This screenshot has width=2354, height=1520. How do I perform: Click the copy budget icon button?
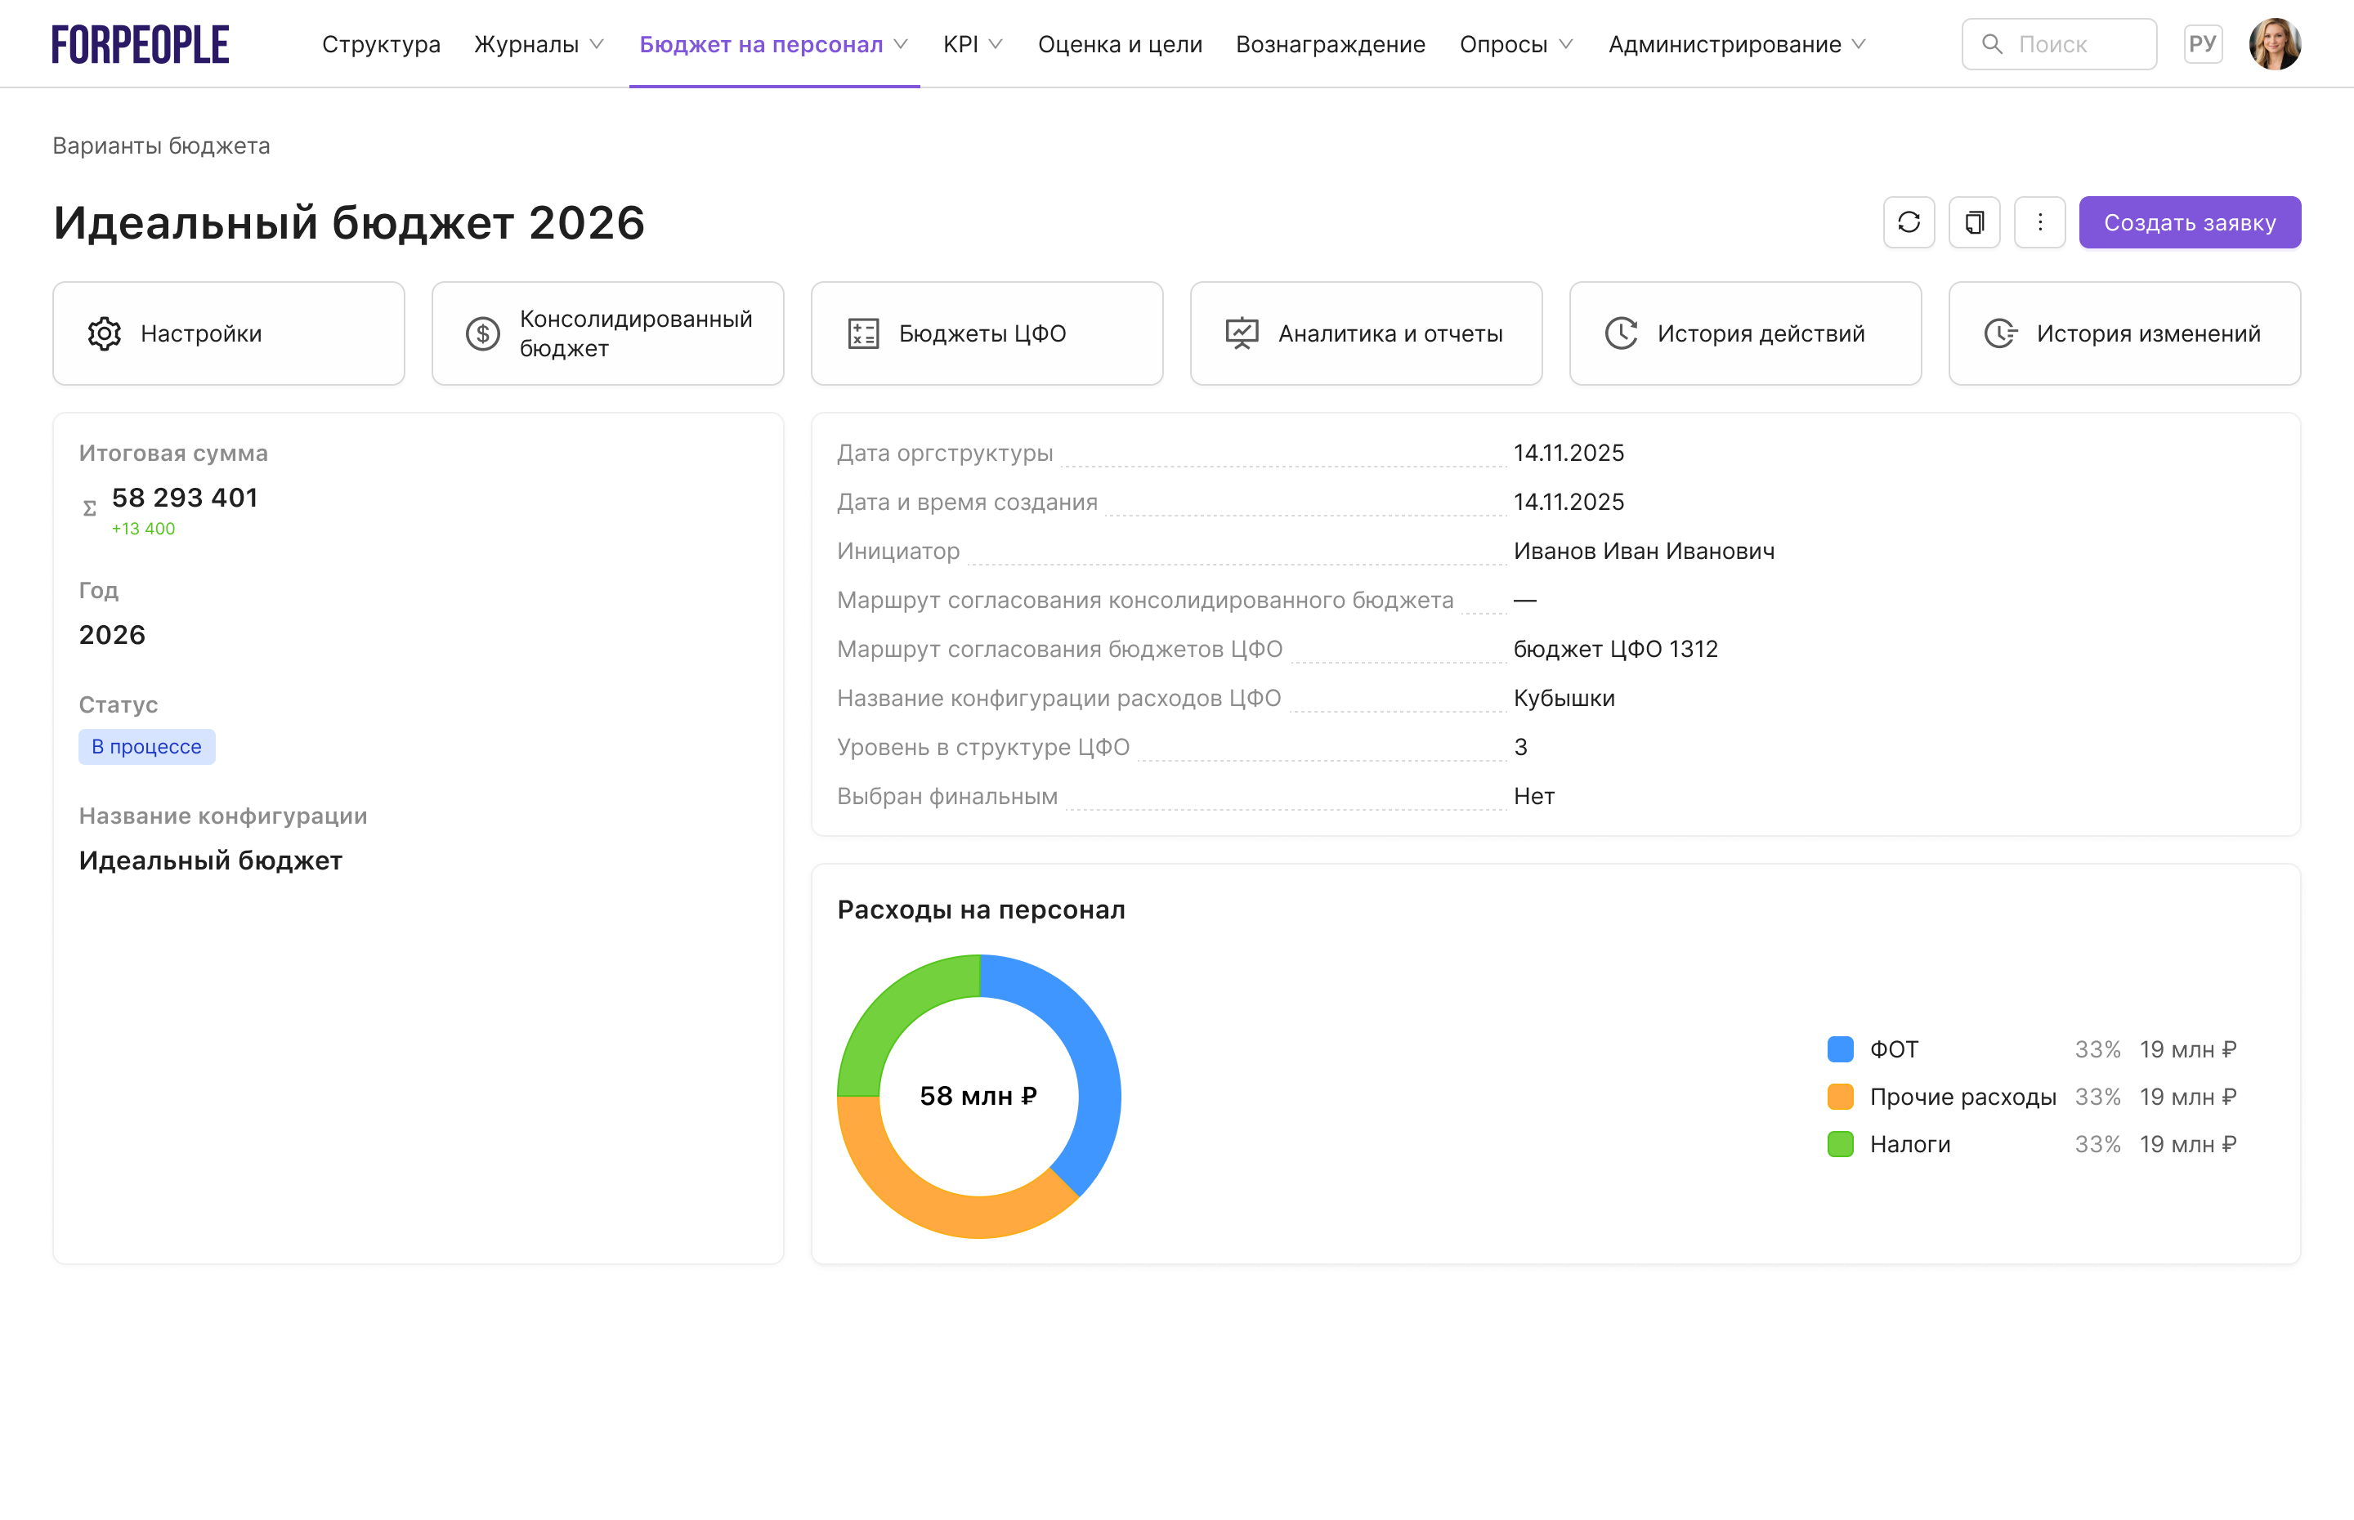click(x=1974, y=222)
